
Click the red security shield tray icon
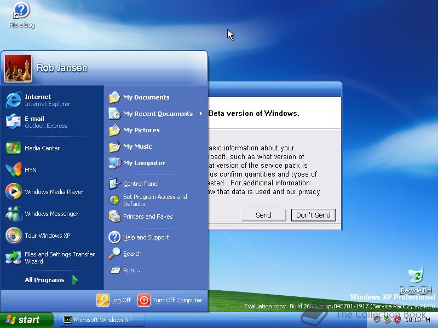[x=397, y=320]
